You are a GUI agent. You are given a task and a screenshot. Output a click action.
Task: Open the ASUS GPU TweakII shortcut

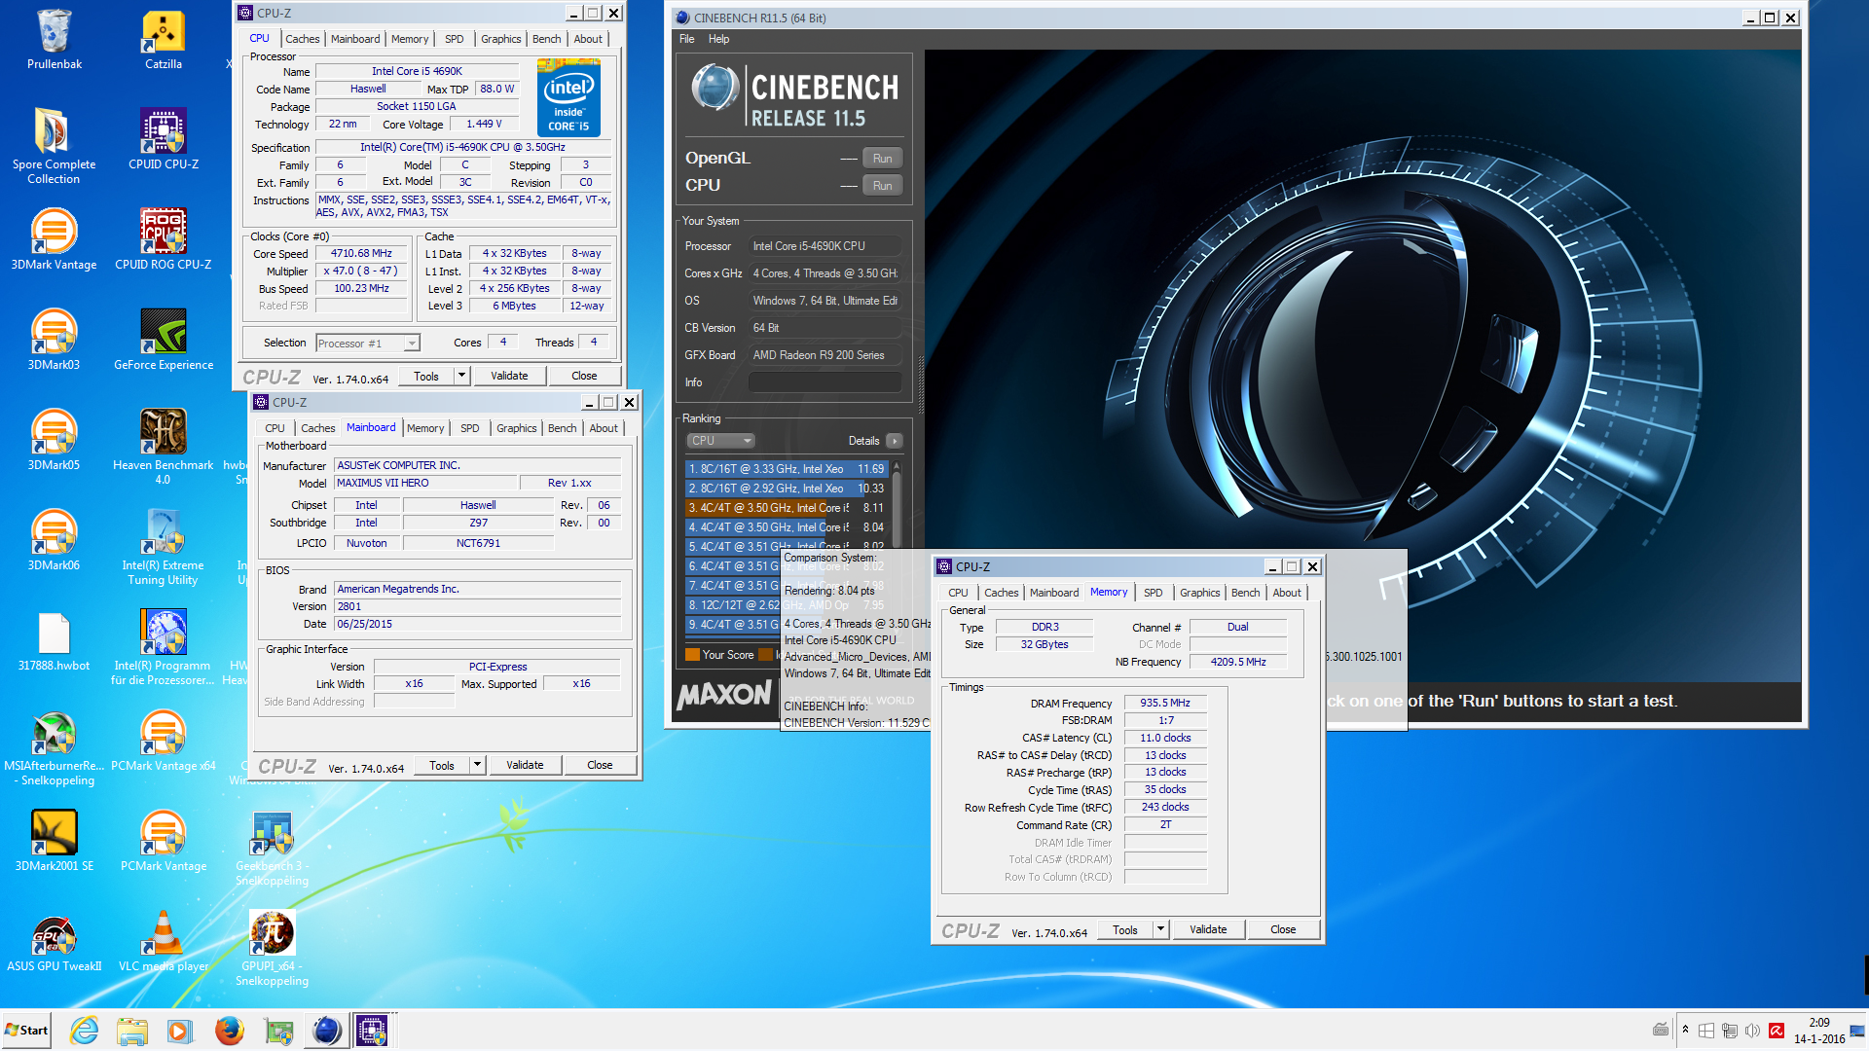(x=55, y=942)
